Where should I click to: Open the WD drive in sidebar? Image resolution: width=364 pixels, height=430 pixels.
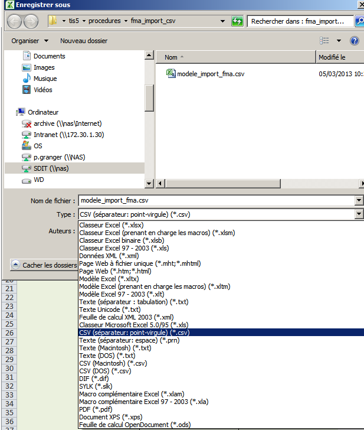(39, 180)
